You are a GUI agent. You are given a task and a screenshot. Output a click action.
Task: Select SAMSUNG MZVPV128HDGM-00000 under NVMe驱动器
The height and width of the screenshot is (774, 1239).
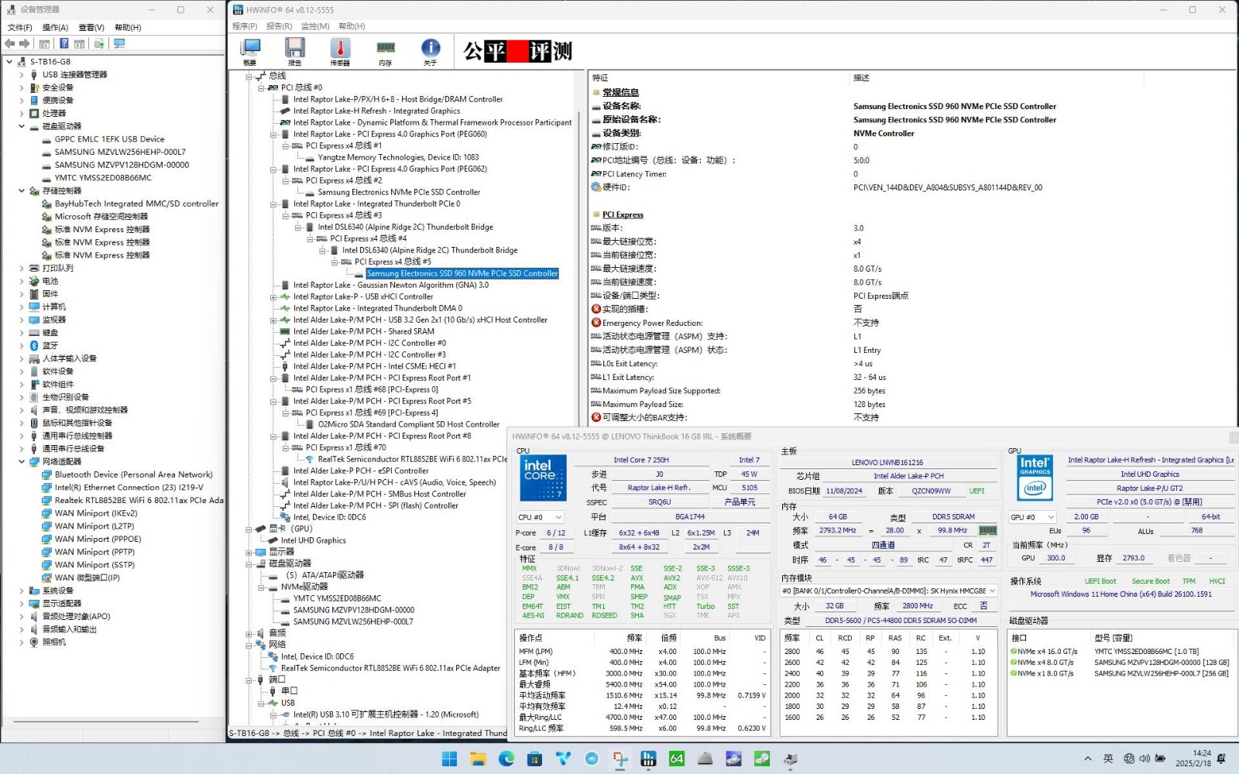353,610
